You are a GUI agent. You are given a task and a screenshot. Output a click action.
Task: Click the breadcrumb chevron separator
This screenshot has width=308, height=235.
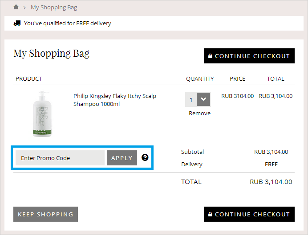24,8
